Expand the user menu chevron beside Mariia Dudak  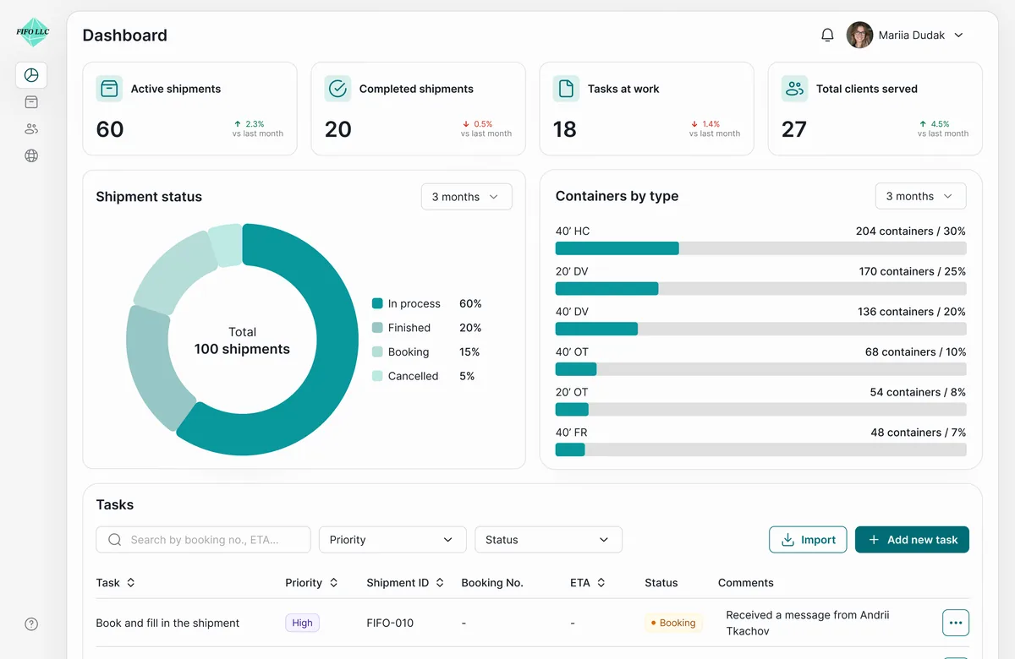(958, 35)
